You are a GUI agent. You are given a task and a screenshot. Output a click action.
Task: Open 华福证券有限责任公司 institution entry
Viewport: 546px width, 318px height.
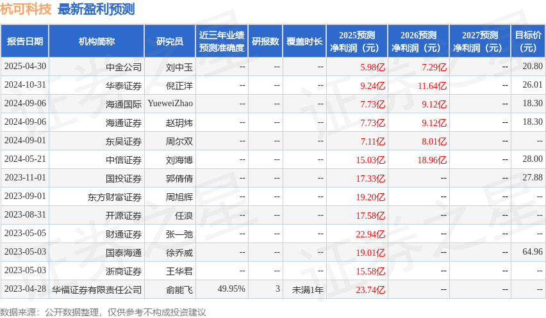click(97, 289)
